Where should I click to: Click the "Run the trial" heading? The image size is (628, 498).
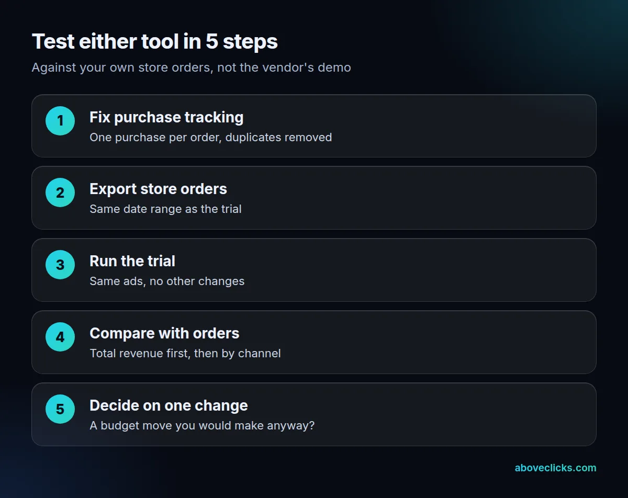[x=132, y=261]
